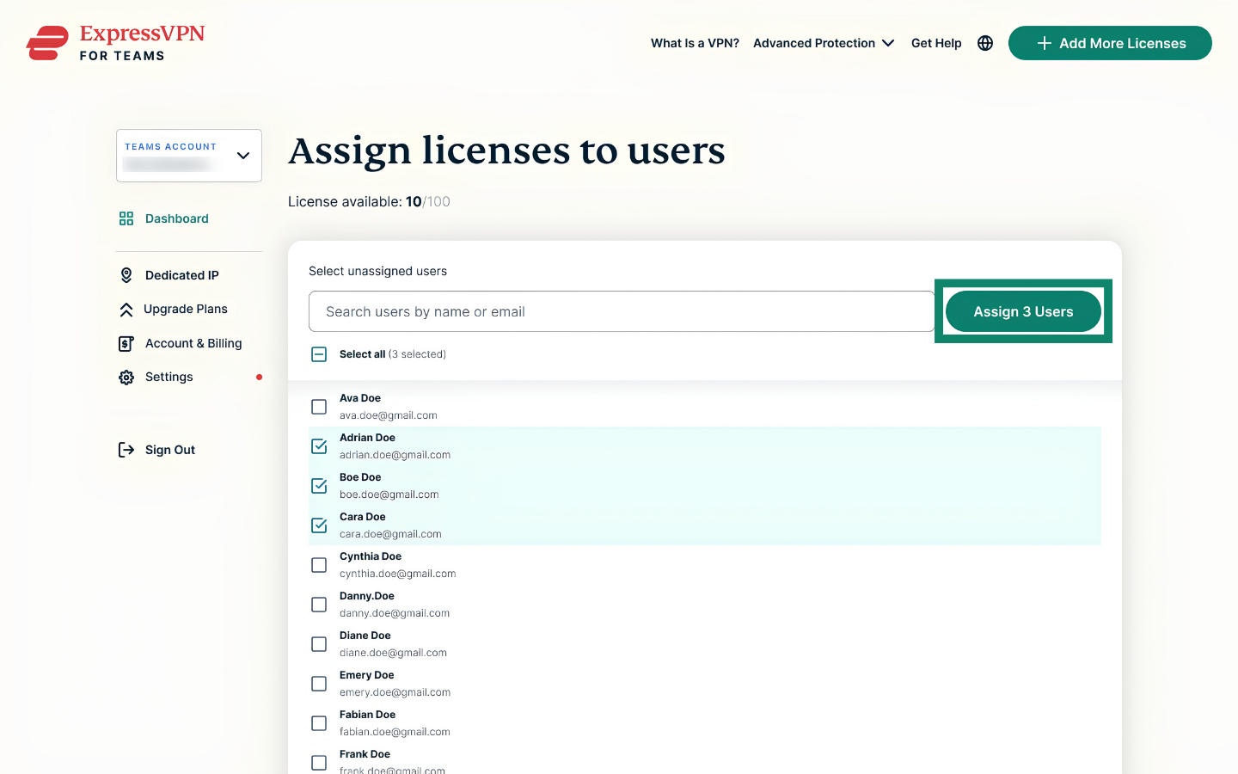This screenshot has height=774, width=1238.
Task: Click the Settings red notification dot
Action: [259, 377]
